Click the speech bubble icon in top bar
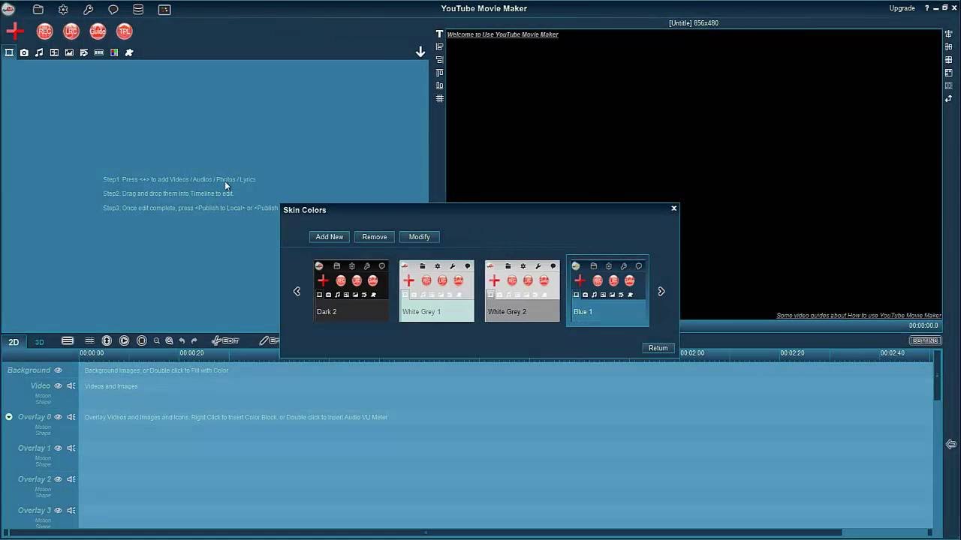Viewport: 961px width, 540px height. point(113,10)
